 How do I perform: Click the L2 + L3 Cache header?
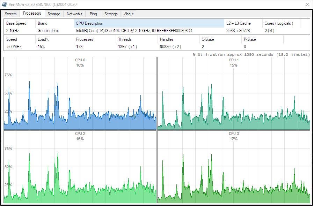point(243,23)
